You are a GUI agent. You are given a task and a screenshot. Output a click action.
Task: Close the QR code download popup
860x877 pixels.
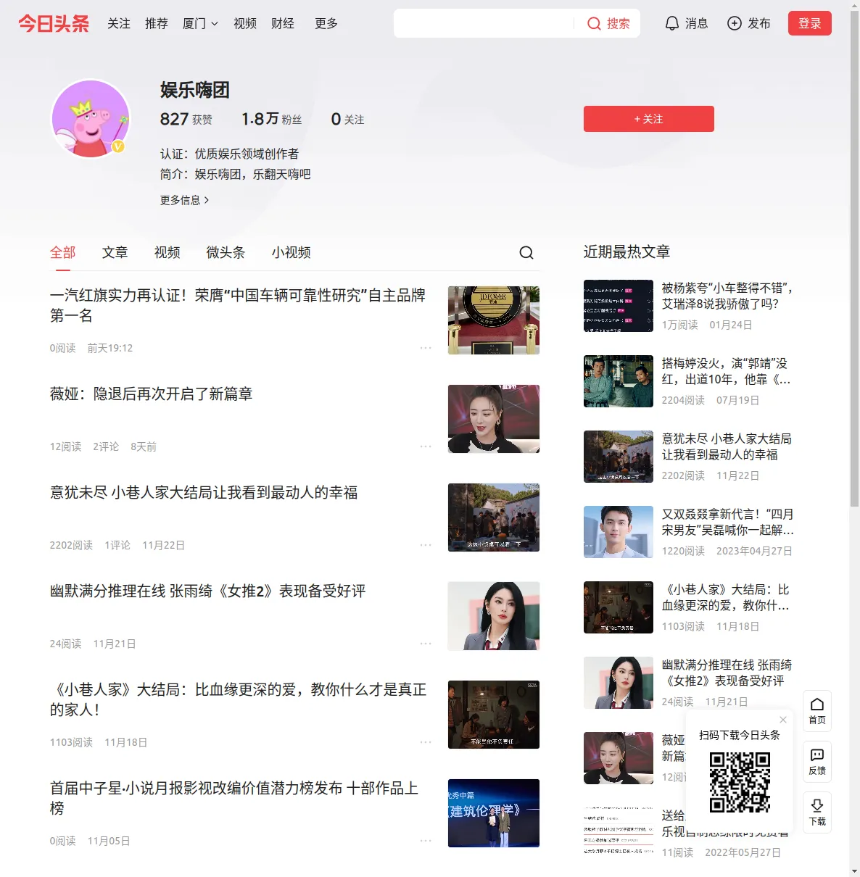click(x=783, y=720)
